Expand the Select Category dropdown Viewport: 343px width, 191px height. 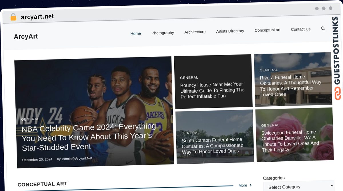(x=299, y=186)
